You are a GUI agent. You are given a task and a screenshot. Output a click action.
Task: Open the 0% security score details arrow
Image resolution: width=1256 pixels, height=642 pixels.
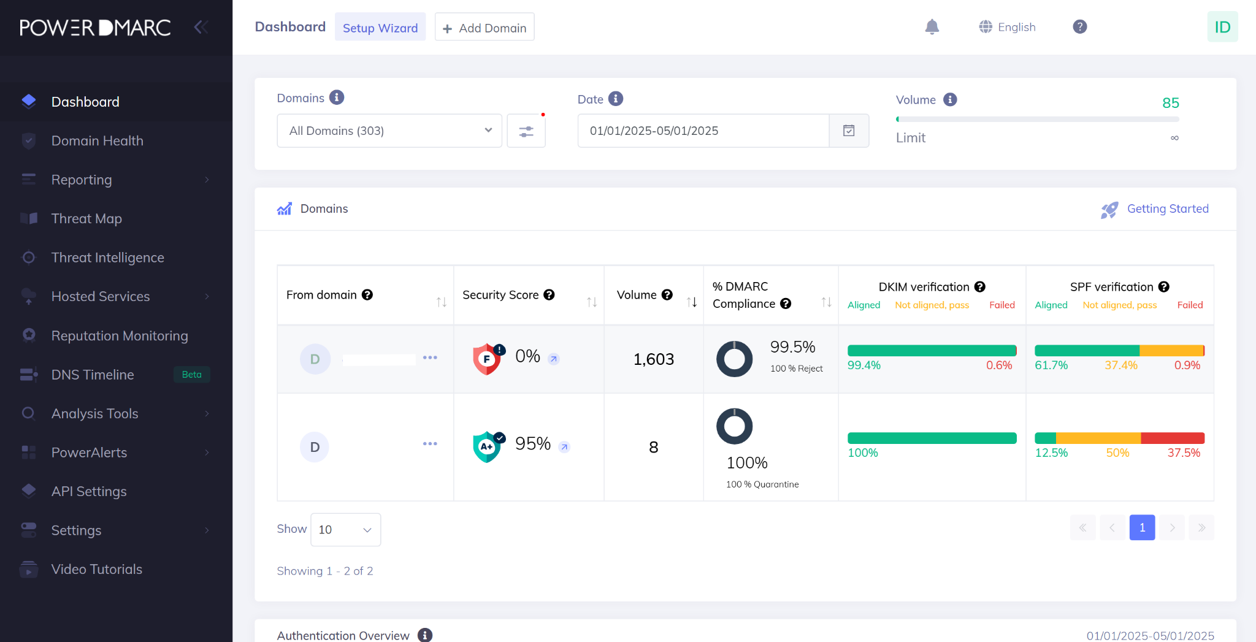click(554, 359)
